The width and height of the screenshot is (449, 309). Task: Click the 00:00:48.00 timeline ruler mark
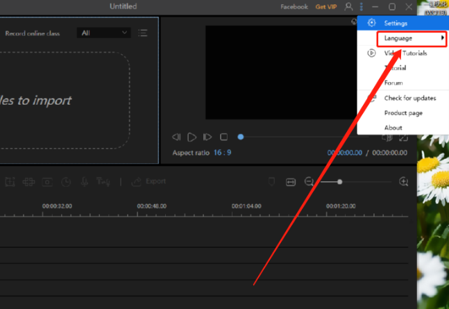151,206
